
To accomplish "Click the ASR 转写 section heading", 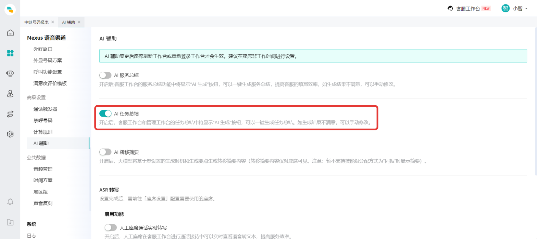I will tap(109, 189).
